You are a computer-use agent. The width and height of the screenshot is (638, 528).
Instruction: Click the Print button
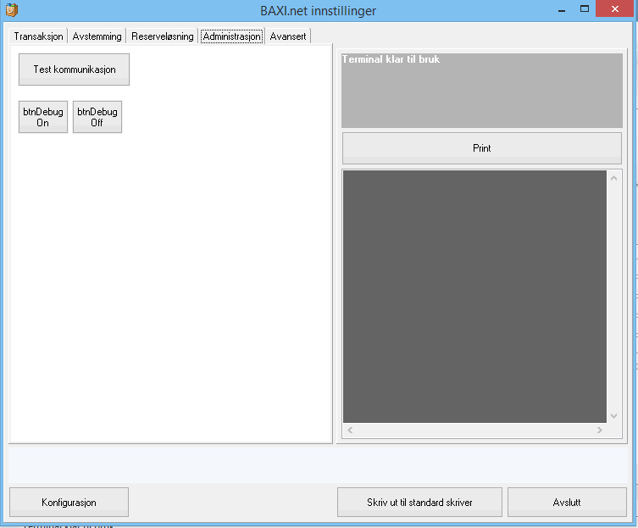click(x=482, y=148)
